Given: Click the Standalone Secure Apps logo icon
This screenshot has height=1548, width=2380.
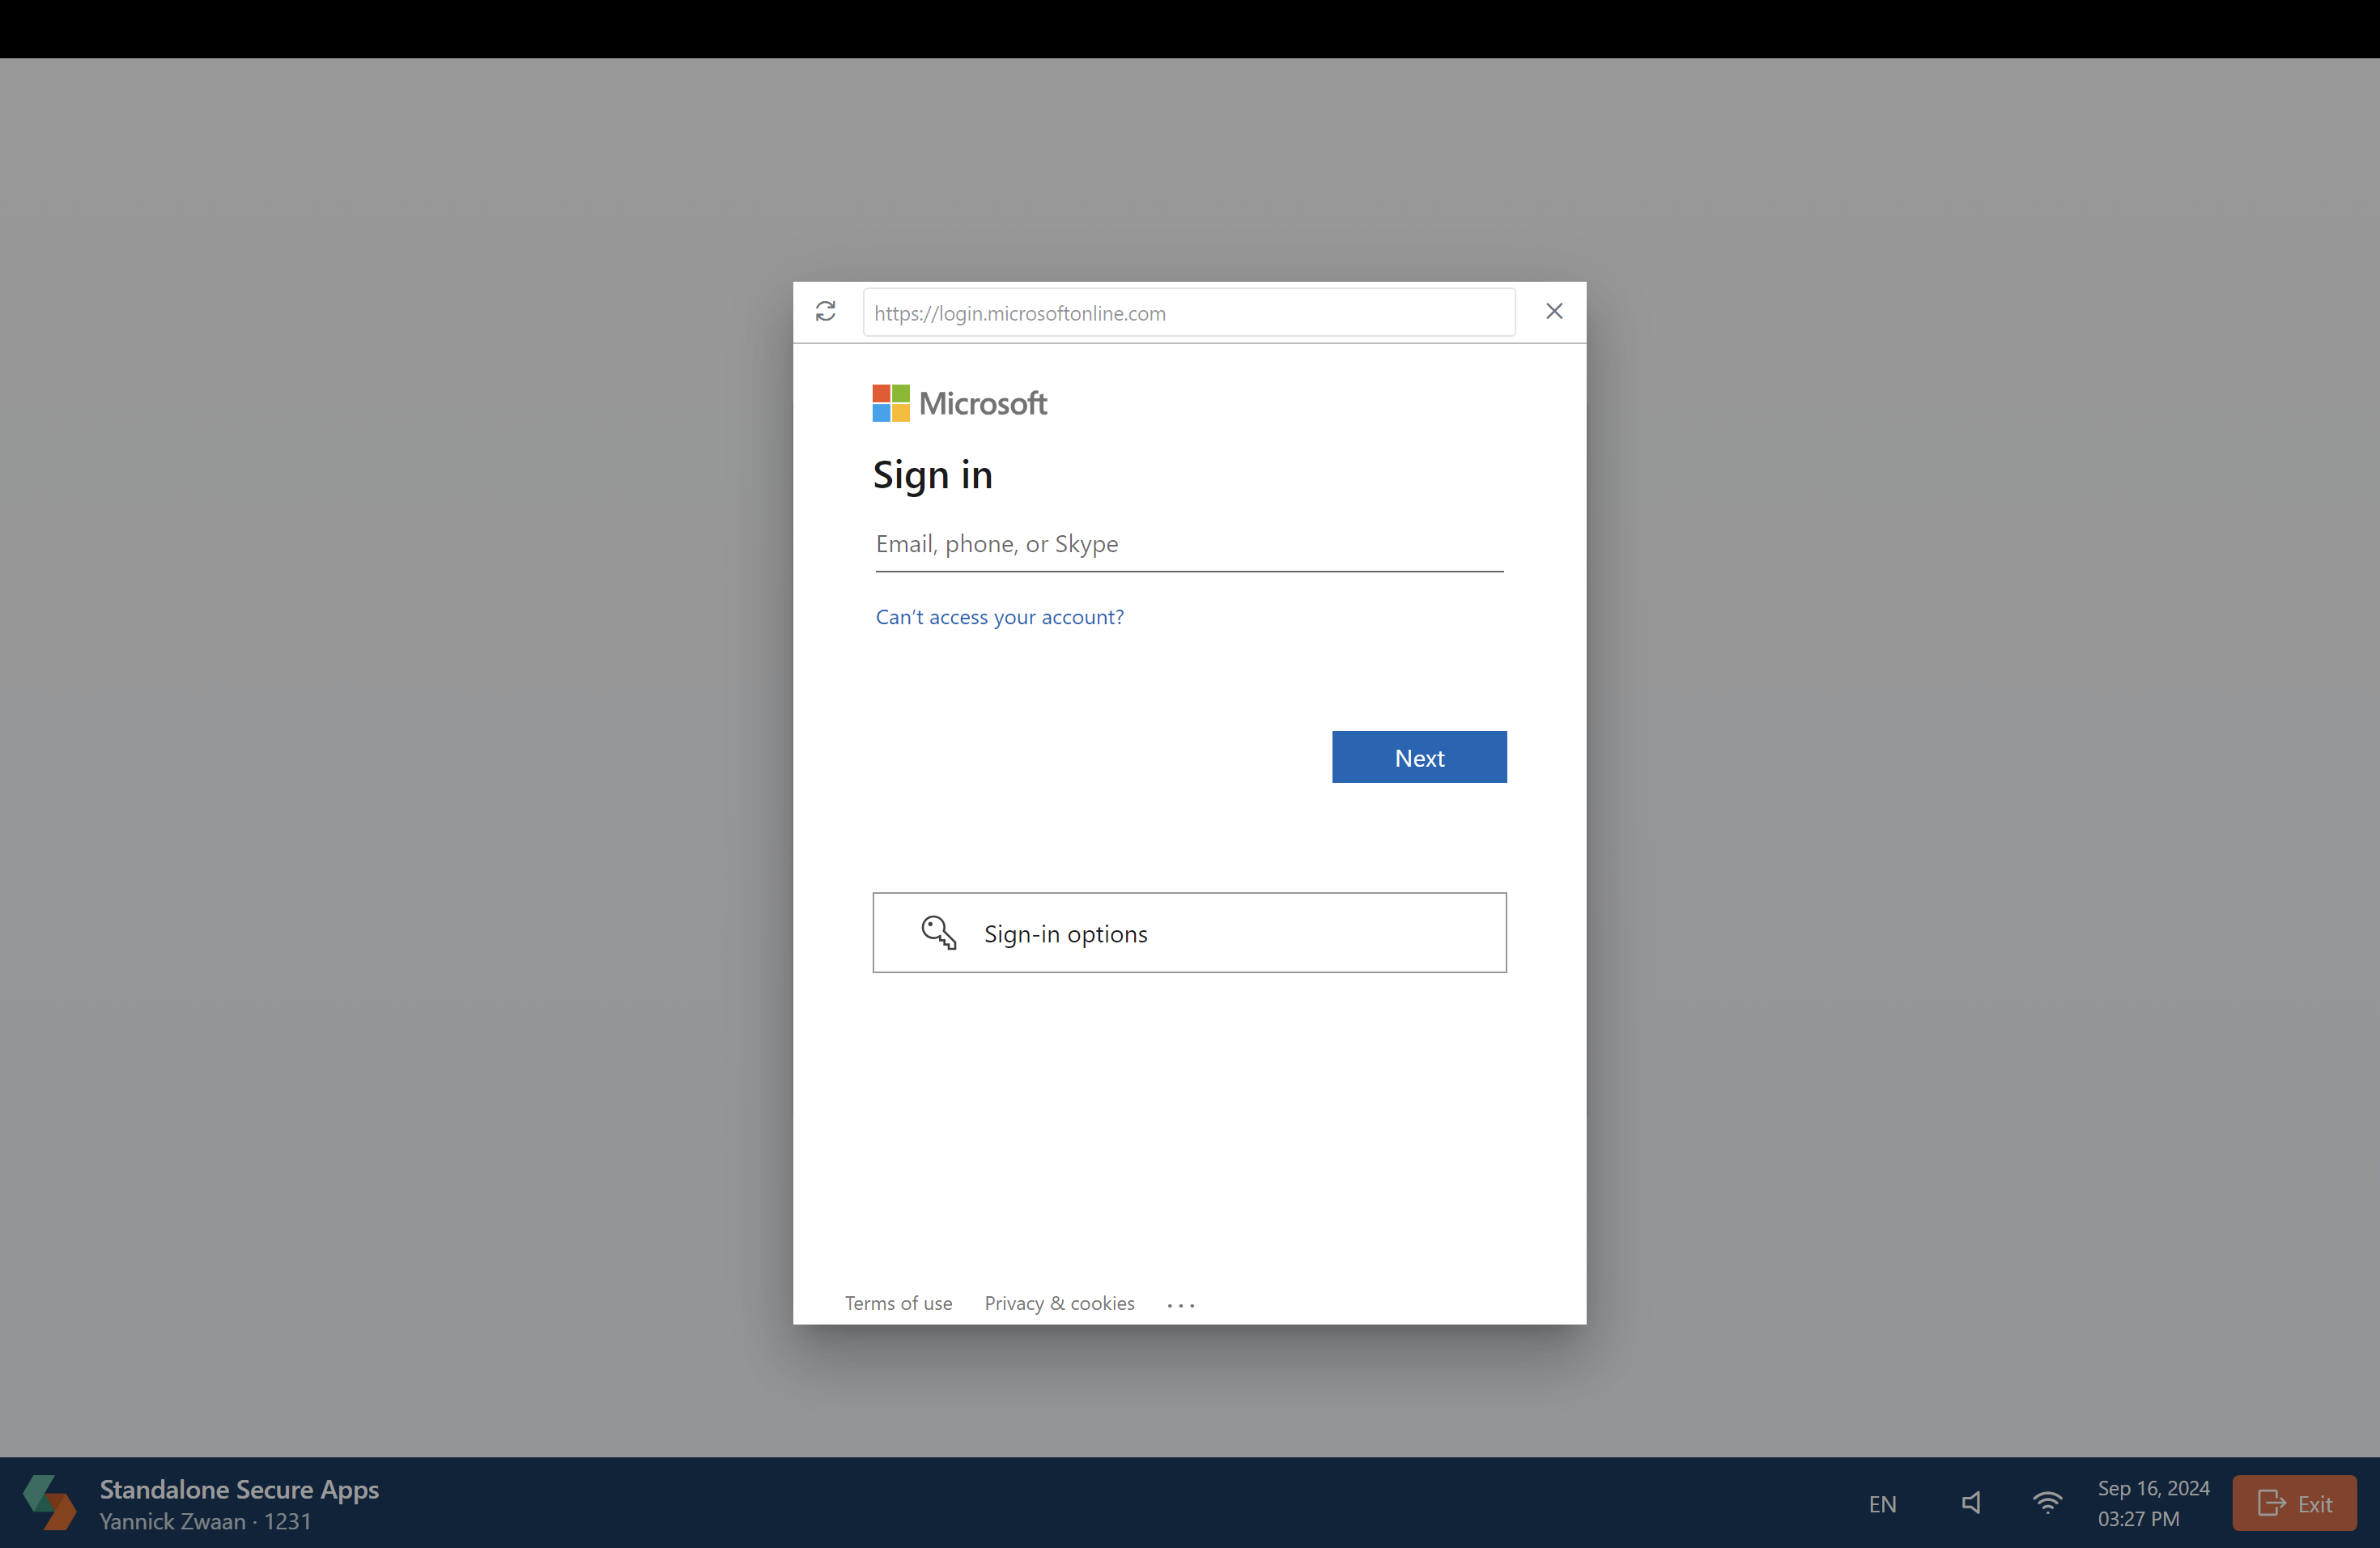Looking at the screenshot, I should pyautogui.click(x=49, y=1502).
